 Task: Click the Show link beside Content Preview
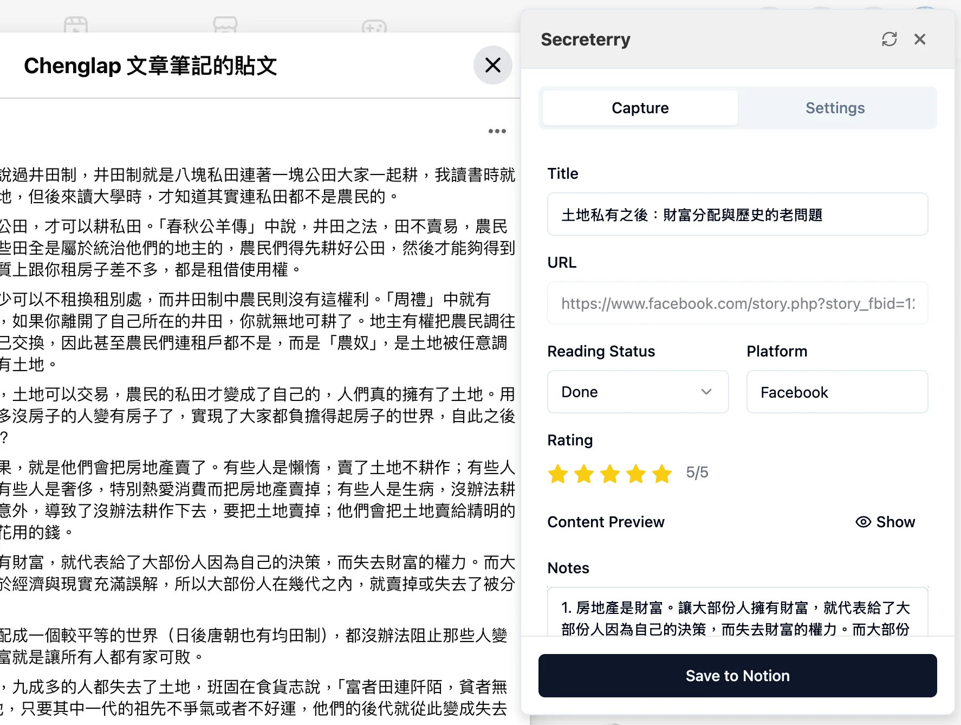894,522
